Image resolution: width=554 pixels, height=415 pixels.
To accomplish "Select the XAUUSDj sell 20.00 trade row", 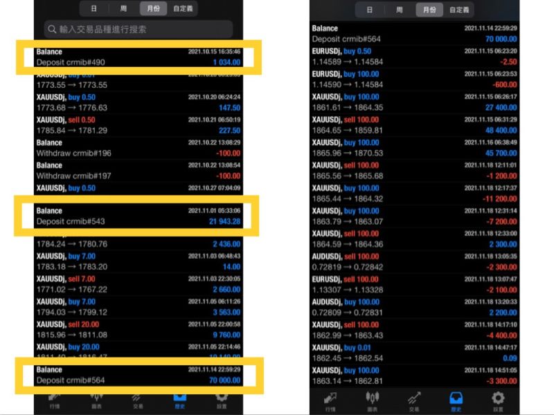I will coord(138,330).
